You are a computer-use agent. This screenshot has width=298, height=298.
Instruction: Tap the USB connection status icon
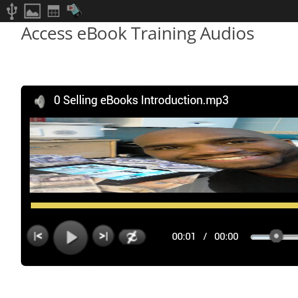coord(12,11)
